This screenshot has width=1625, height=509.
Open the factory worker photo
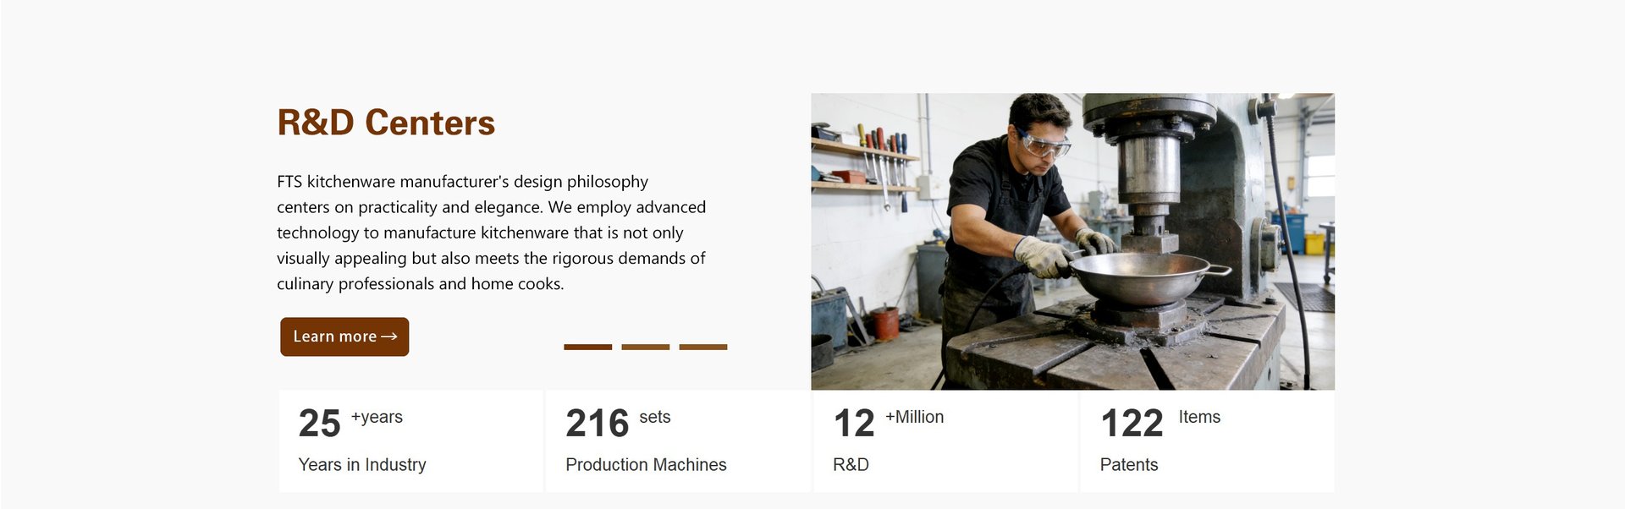1072,241
